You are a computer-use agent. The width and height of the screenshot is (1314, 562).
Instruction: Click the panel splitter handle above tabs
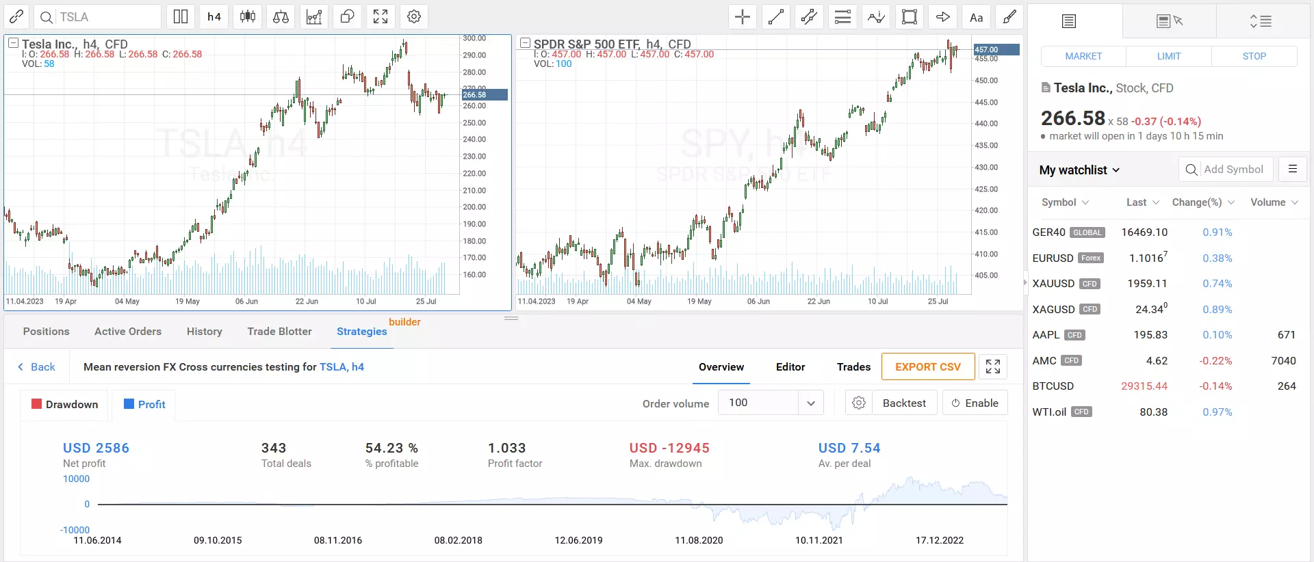point(511,318)
